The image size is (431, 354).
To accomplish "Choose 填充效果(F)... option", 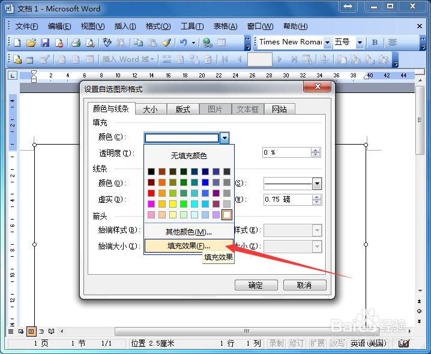I will [188, 246].
